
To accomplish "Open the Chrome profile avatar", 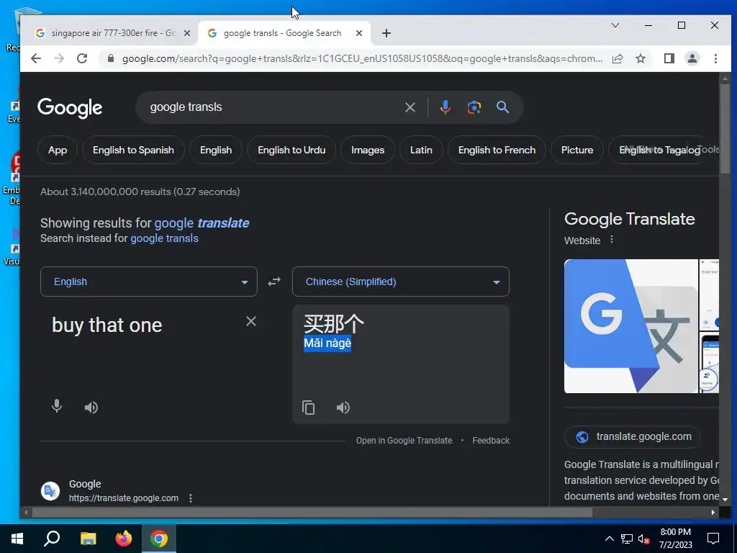I will point(692,58).
